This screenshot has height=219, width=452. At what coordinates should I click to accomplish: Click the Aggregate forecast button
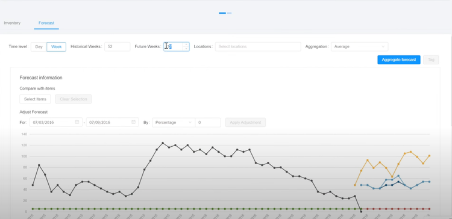399,60
